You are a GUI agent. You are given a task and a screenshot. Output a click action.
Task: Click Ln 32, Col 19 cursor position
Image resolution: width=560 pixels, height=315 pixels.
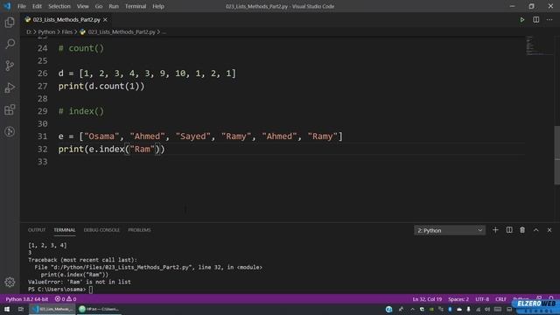pos(427,299)
